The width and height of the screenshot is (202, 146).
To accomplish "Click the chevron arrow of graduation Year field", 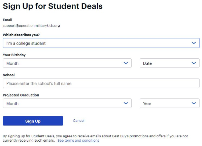I will coord(193,103).
